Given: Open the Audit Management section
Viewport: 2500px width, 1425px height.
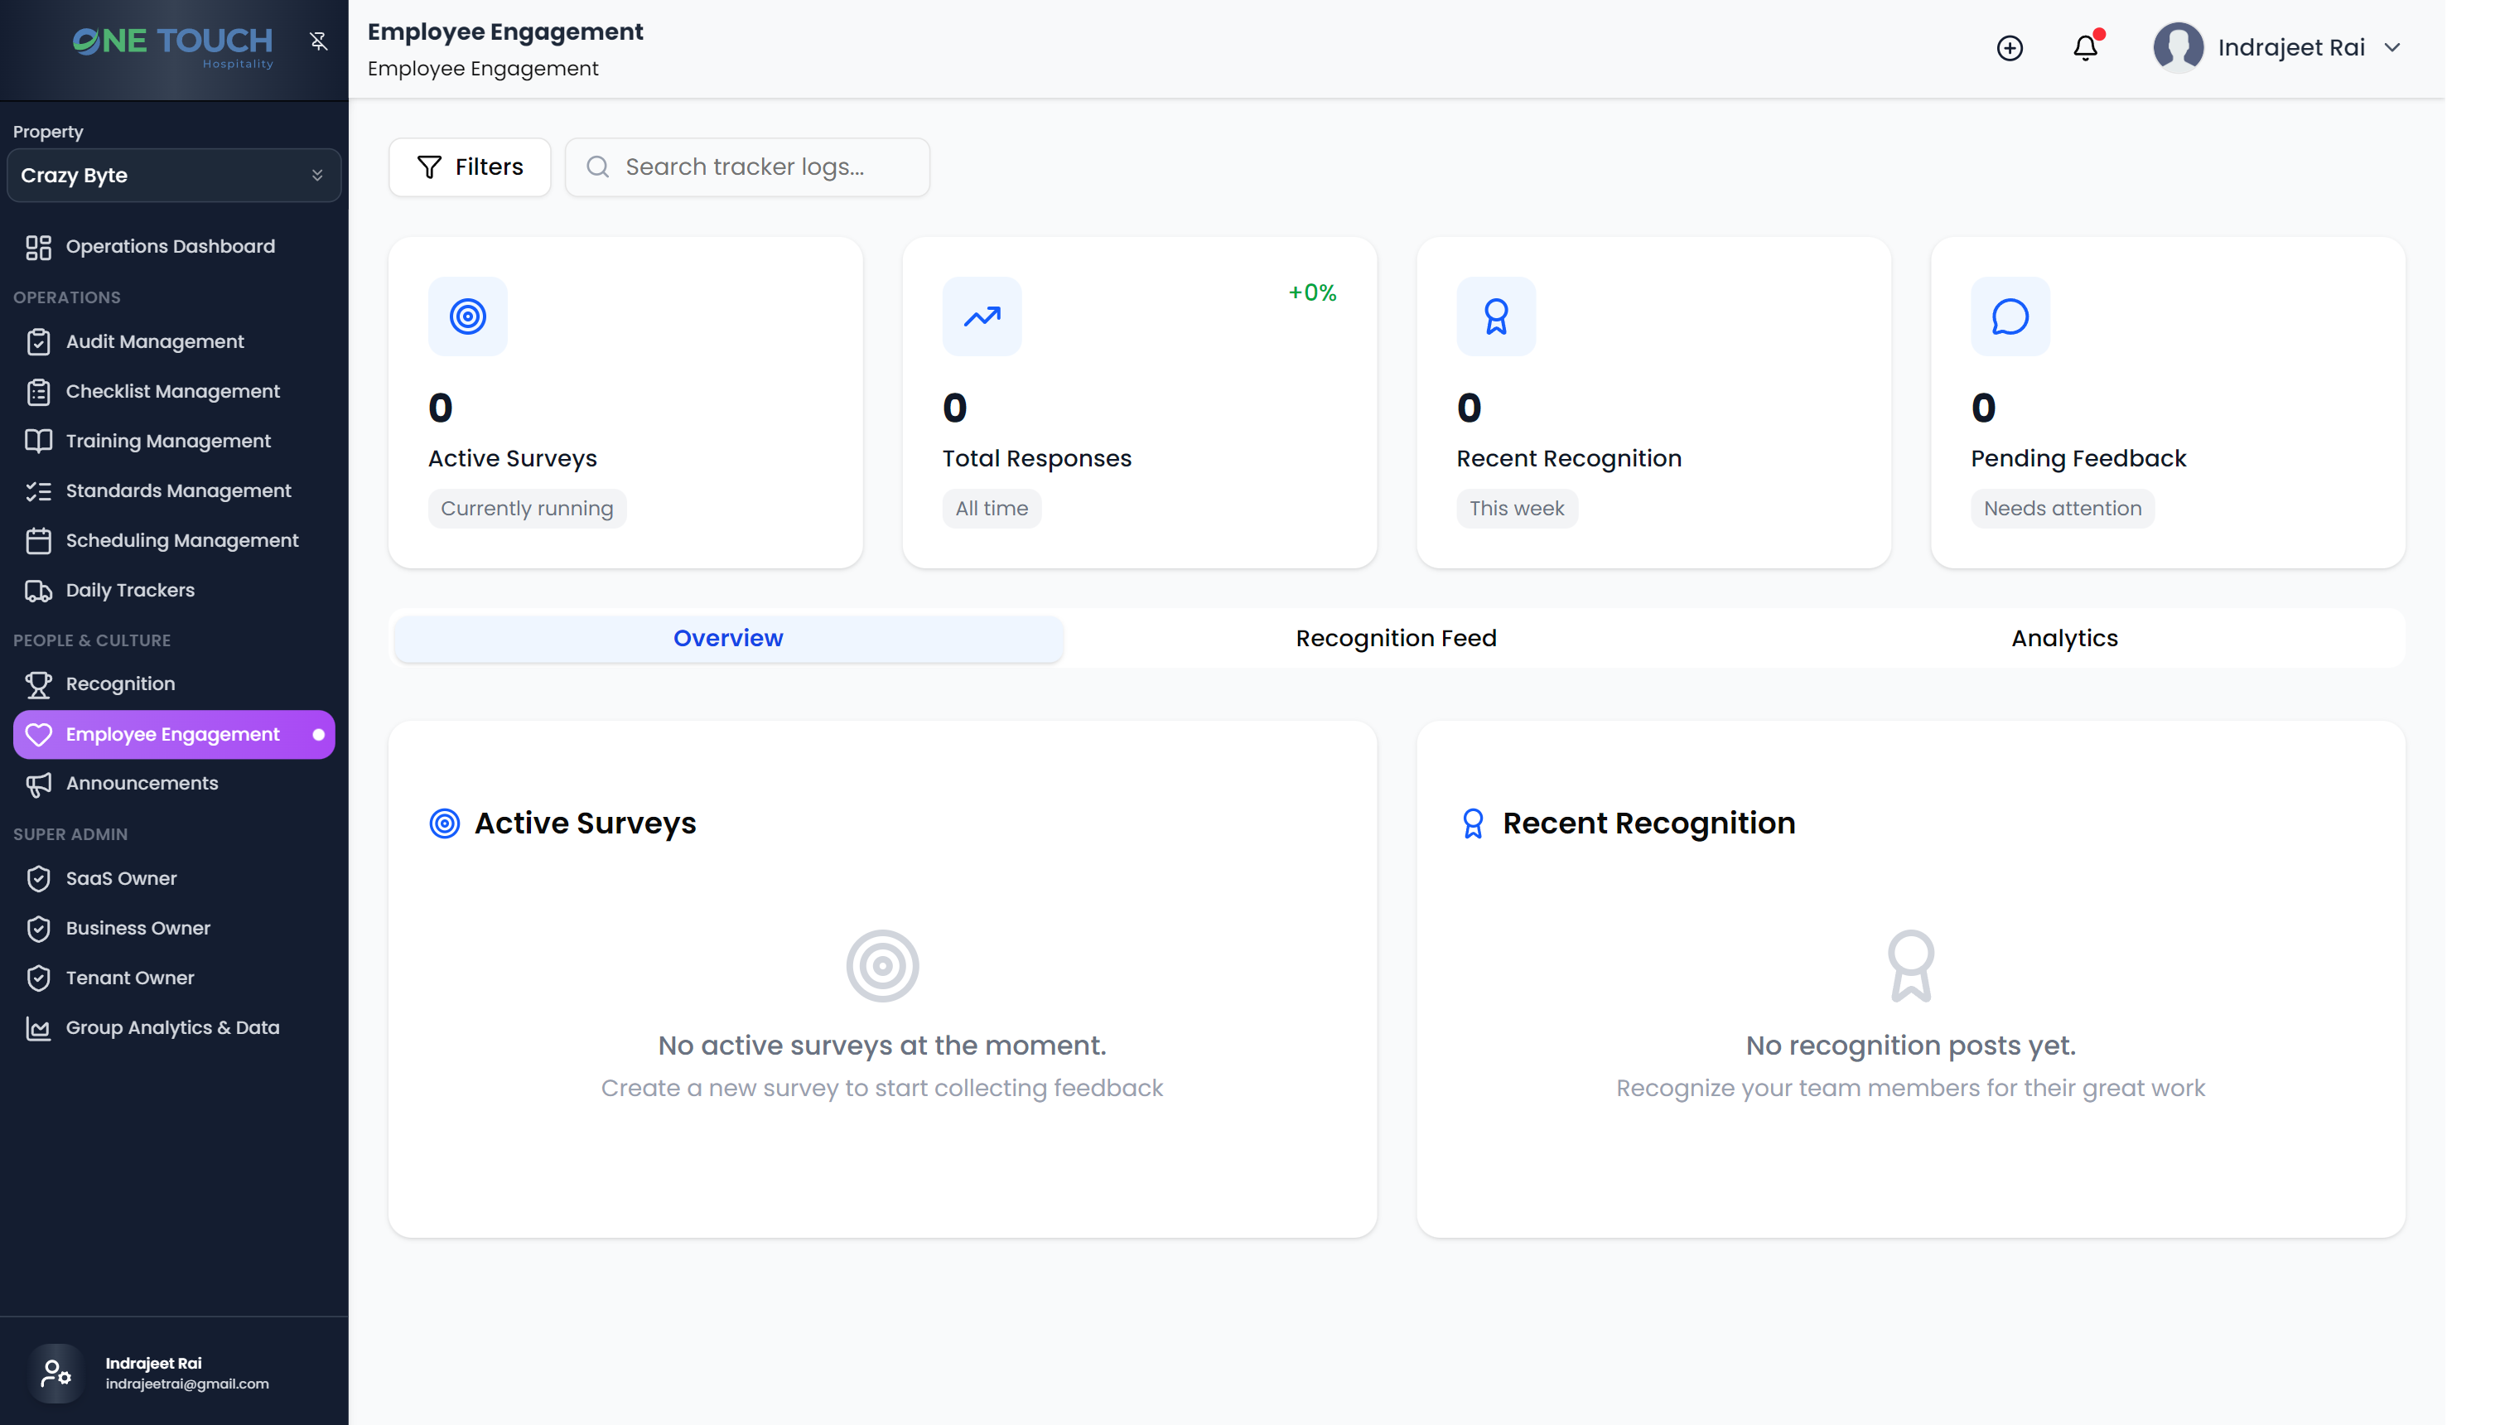Looking at the screenshot, I should click(x=155, y=341).
